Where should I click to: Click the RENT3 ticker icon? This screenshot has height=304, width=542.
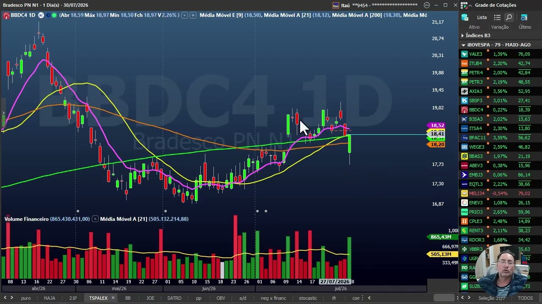tap(465, 231)
